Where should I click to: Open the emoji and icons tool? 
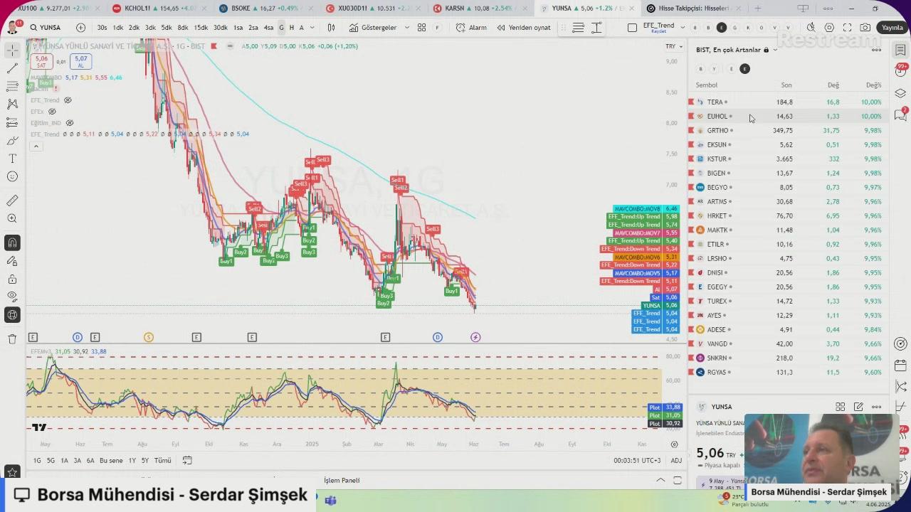pyautogui.click(x=12, y=176)
